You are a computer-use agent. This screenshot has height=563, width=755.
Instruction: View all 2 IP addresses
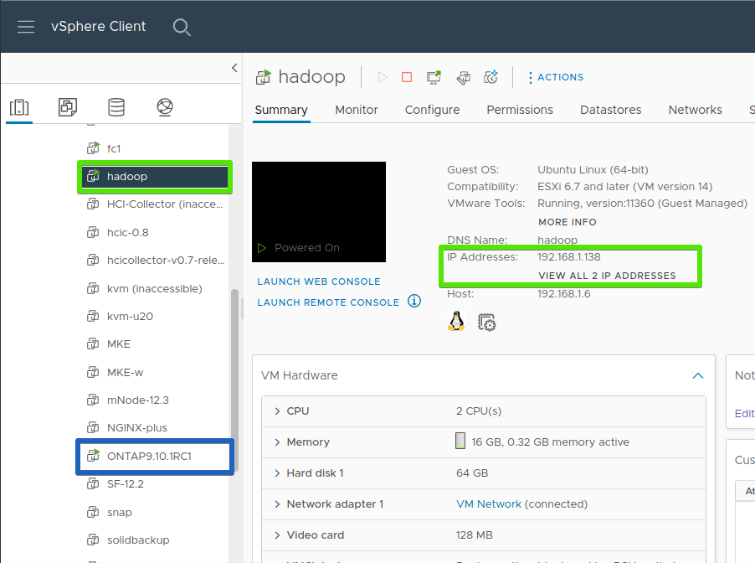tap(607, 276)
